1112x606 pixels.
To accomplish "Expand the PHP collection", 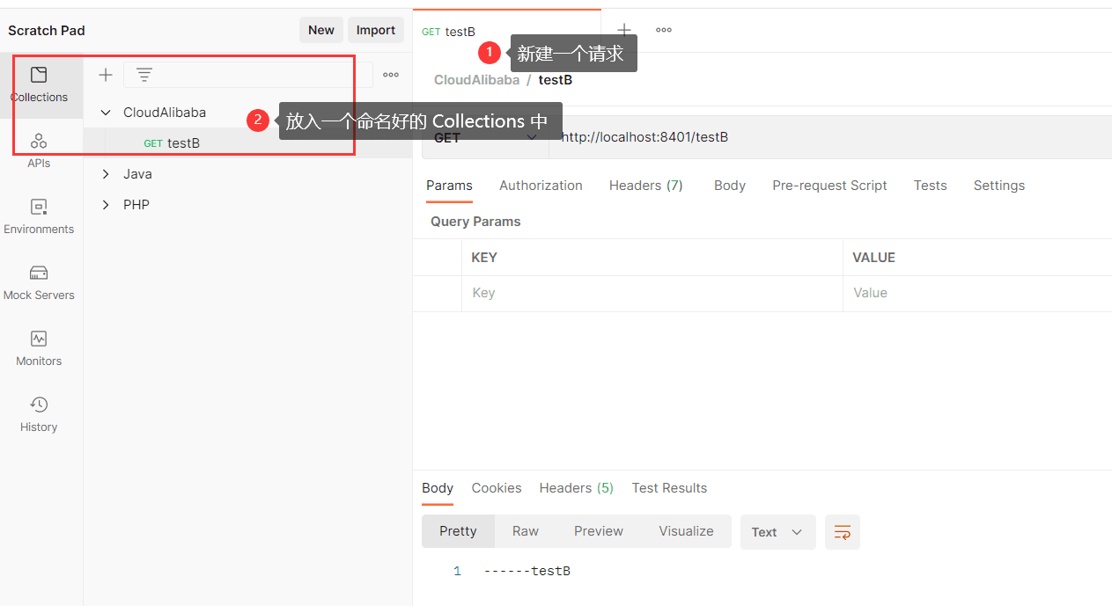I will tap(106, 205).
